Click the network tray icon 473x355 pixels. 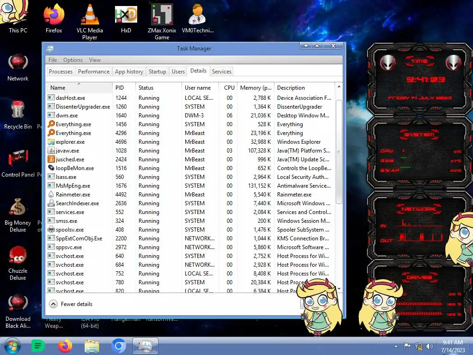(418, 346)
